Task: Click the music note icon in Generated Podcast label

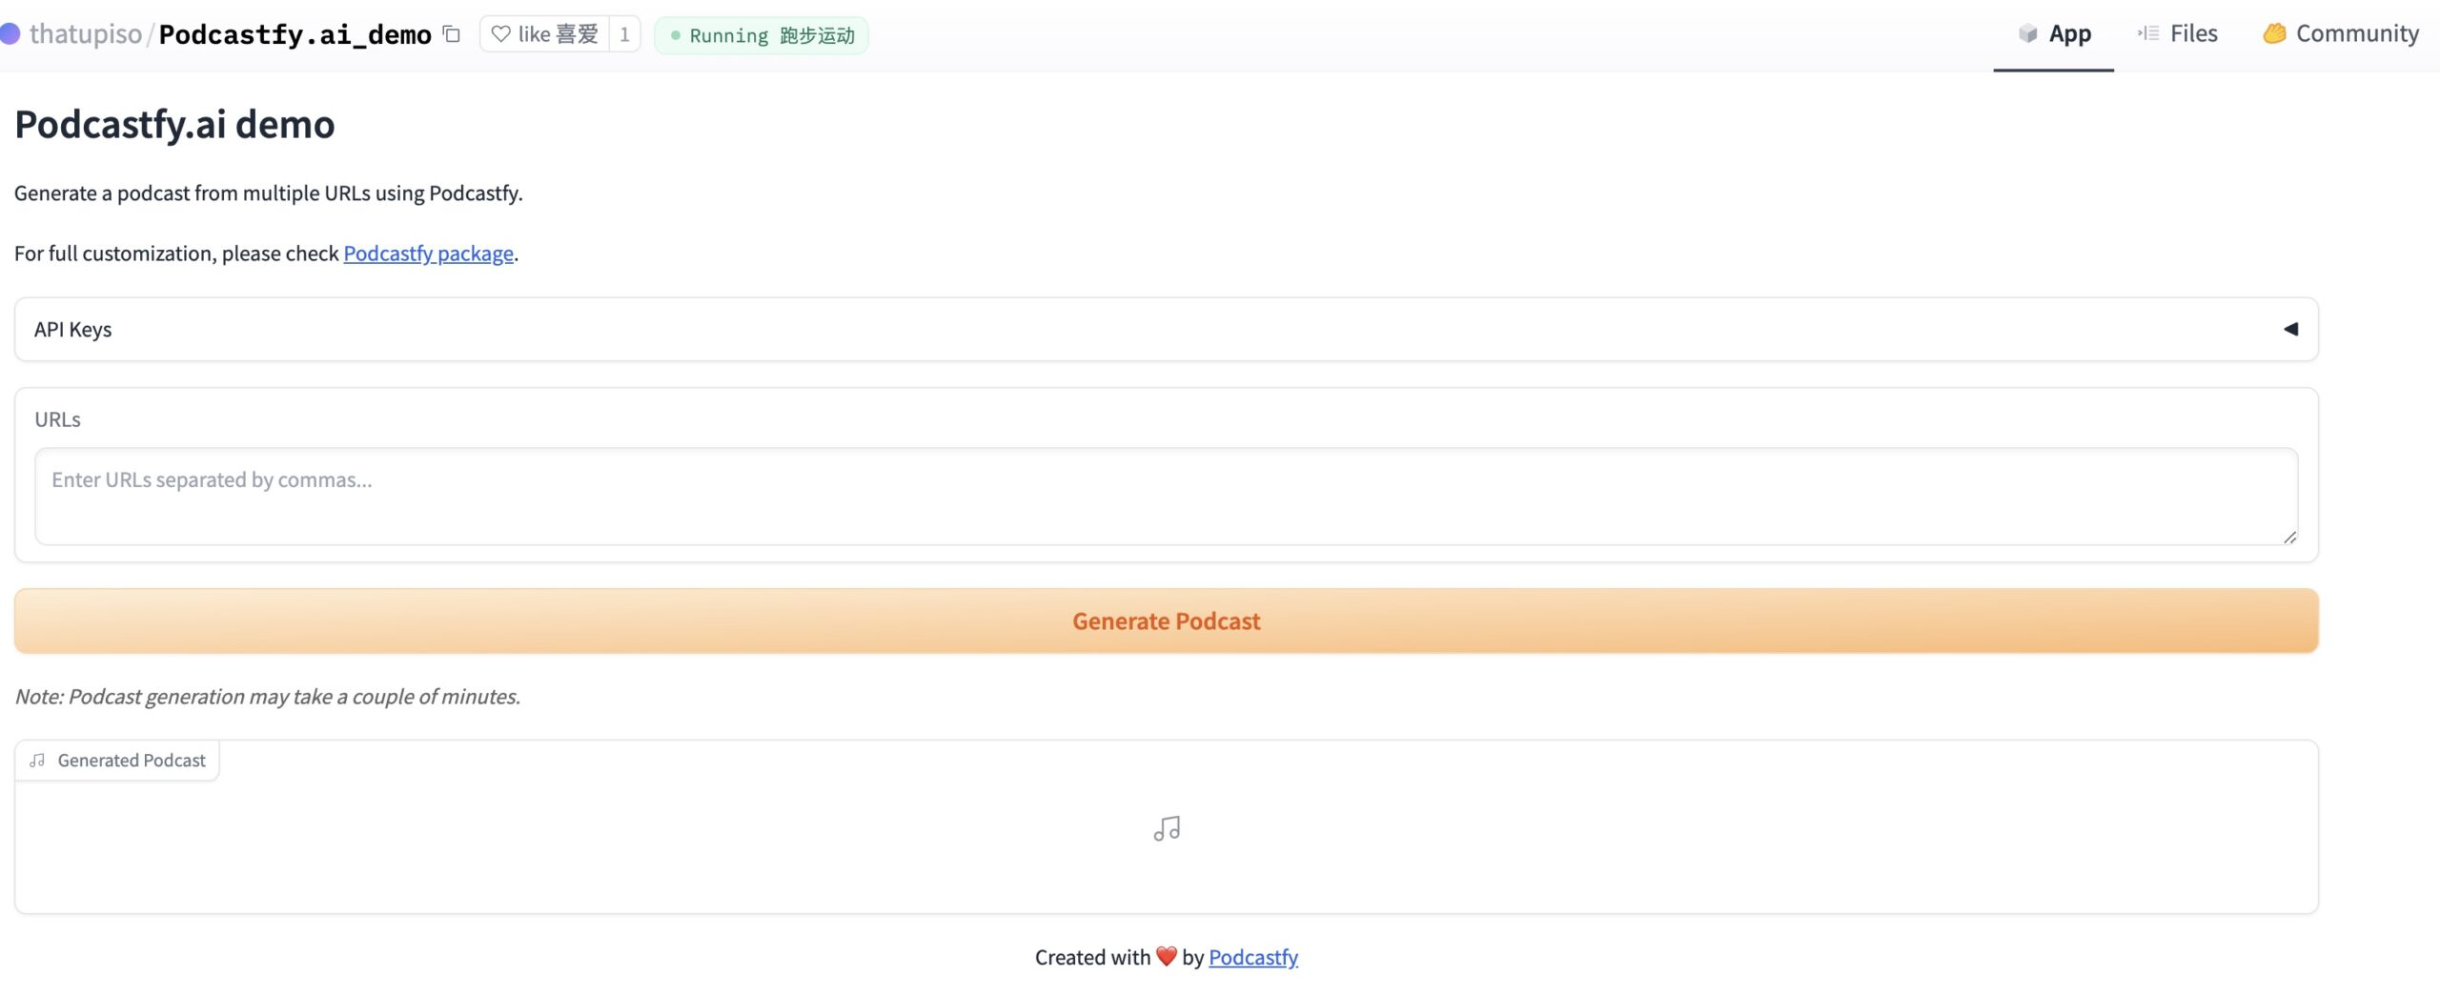Action: coord(37,761)
